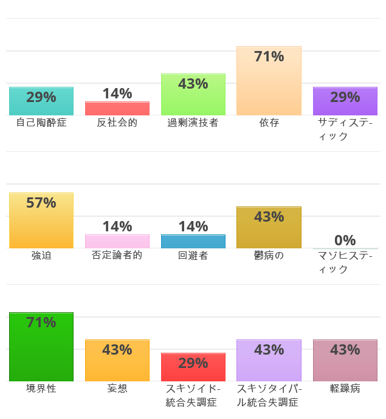Click the peach 依存 71% bar
Image resolution: width=386 pixels, height=419 pixels.
pos(269,81)
